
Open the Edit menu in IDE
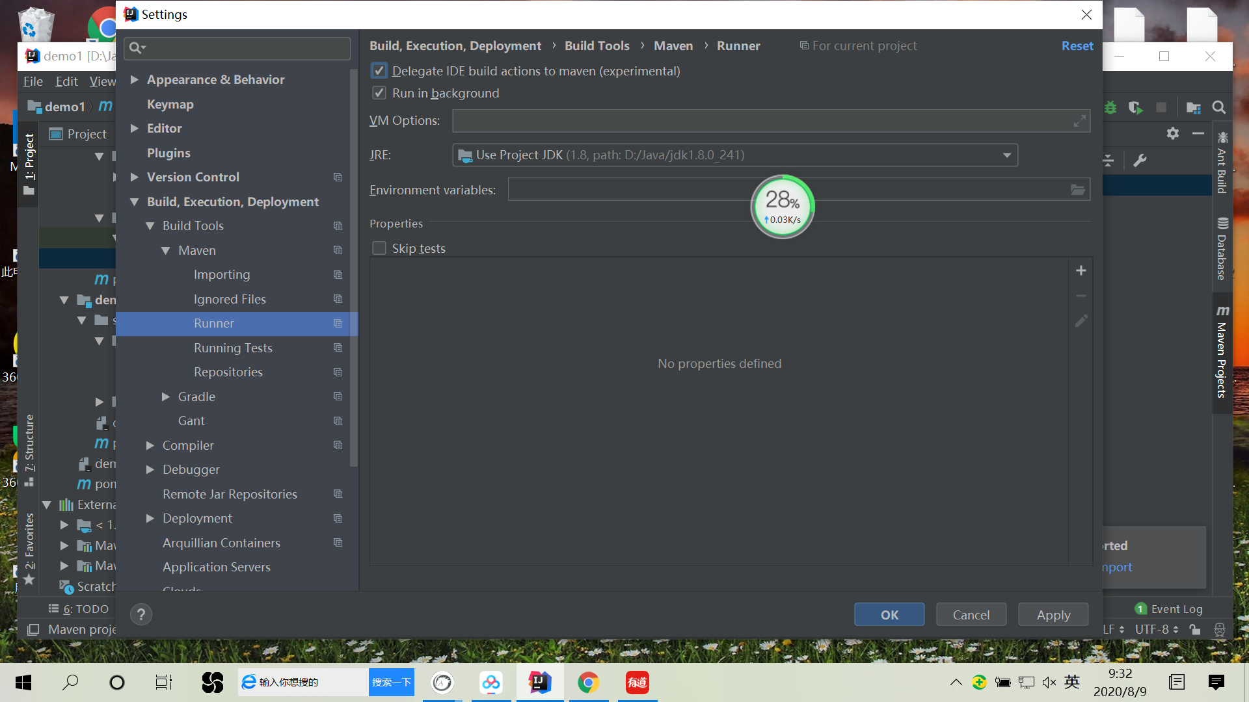66,81
